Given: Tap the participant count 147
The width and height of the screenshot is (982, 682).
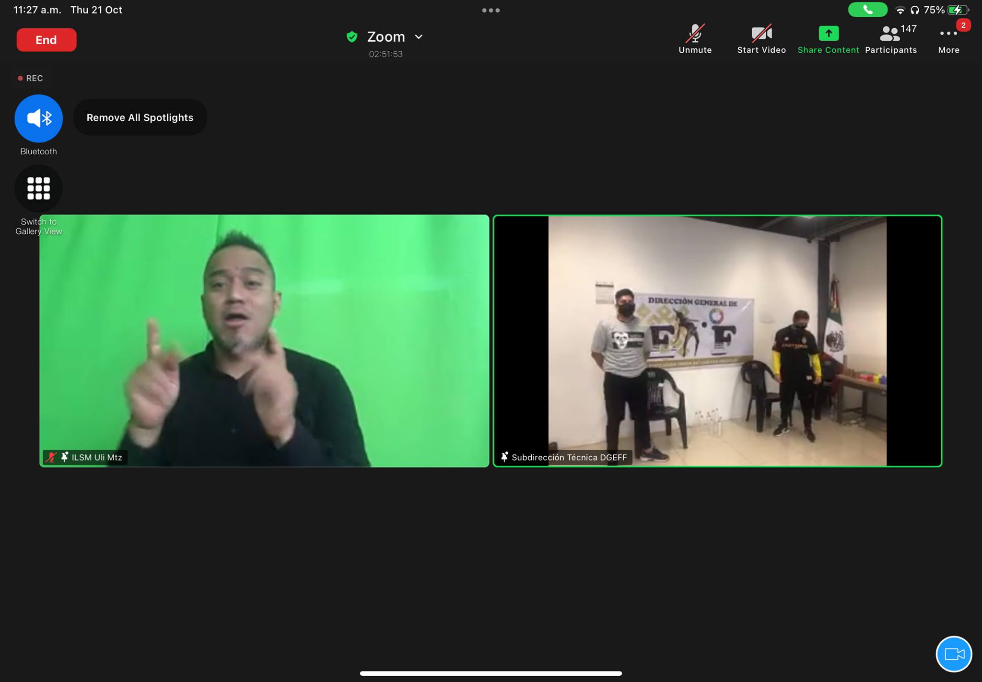Looking at the screenshot, I should coord(909,29).
